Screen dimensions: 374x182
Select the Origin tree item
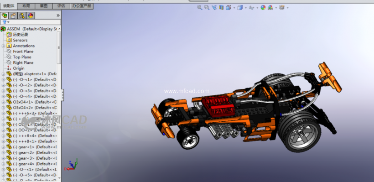click(19, 68)
